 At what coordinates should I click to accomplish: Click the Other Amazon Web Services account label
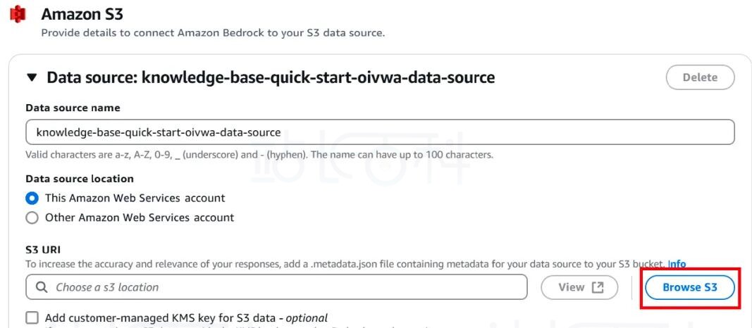[x=140, y=218]
